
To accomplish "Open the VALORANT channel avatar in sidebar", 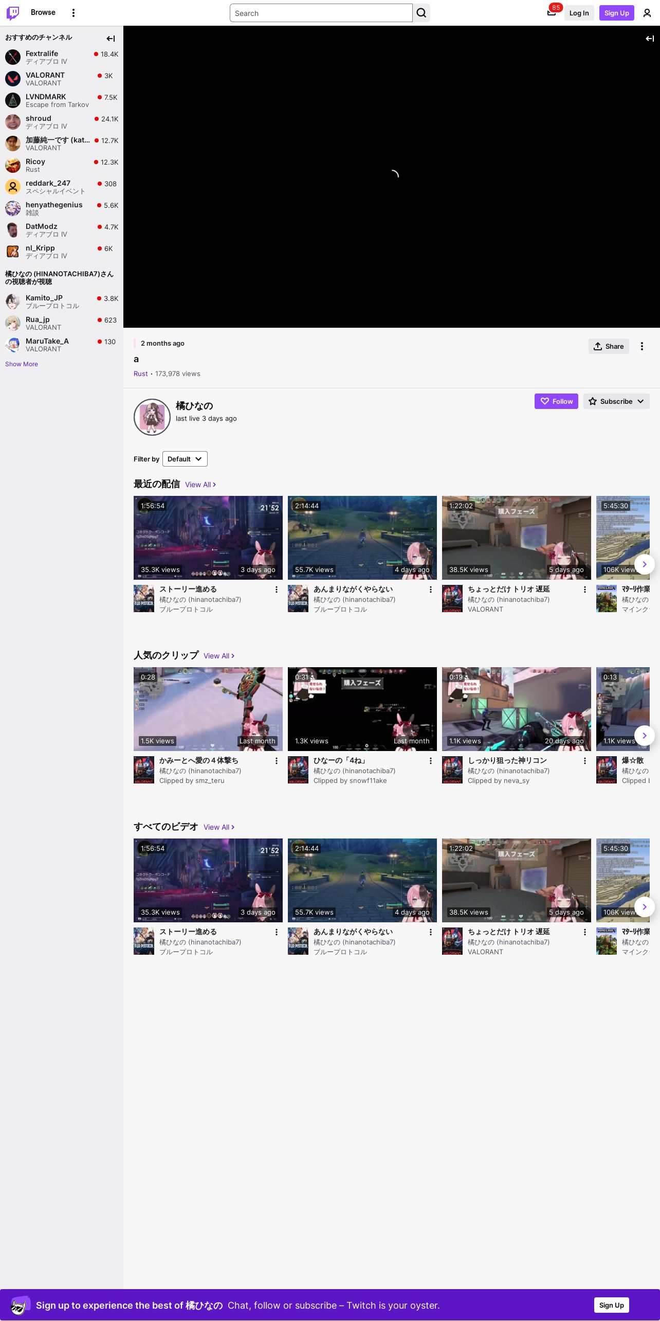I will (x=13, y=79).
